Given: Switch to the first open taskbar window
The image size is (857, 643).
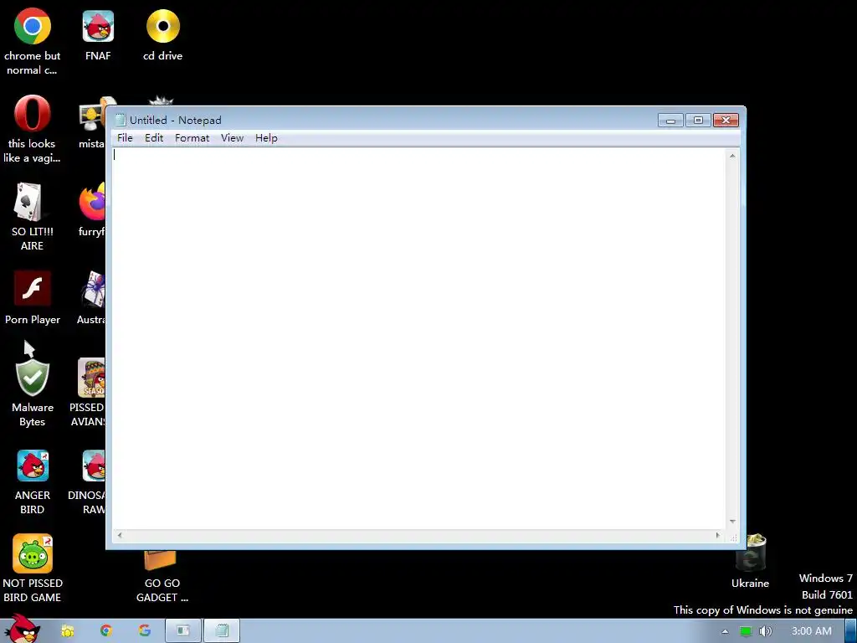Looking at the screenshot, I should tap(183, 630).
